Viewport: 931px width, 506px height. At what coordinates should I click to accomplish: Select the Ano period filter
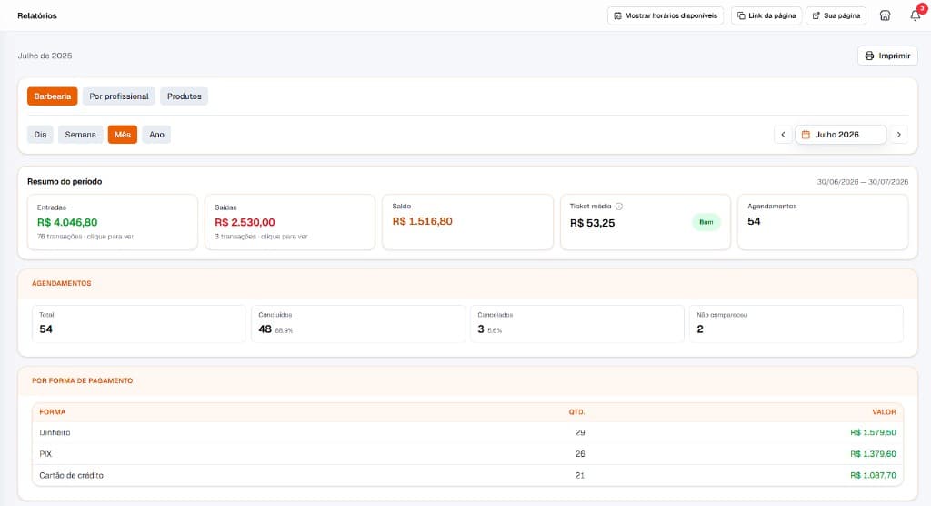[x=156, y=135]
